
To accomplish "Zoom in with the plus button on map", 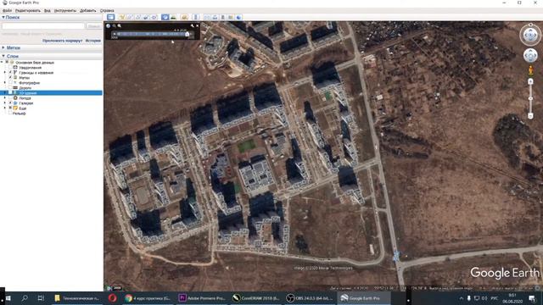I will pos(530,81).
